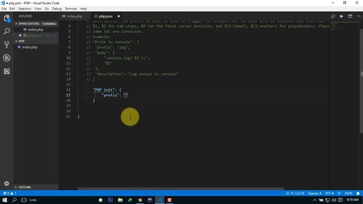Open Task View in taskbar
Viewport: 363px width, 204px height.
(24, 200)
